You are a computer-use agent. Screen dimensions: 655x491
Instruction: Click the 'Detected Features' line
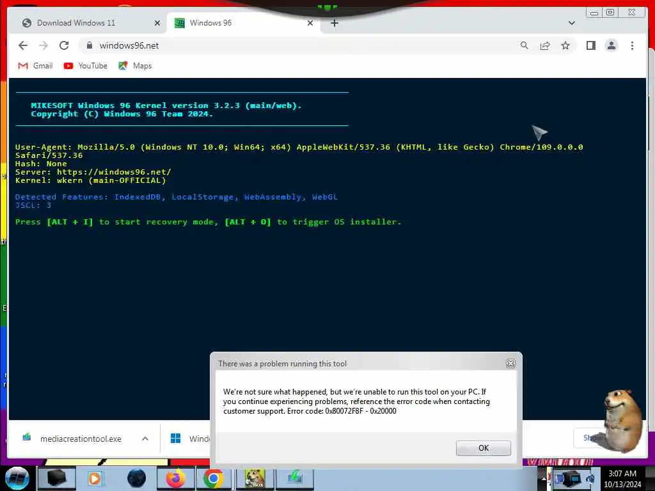177,197
